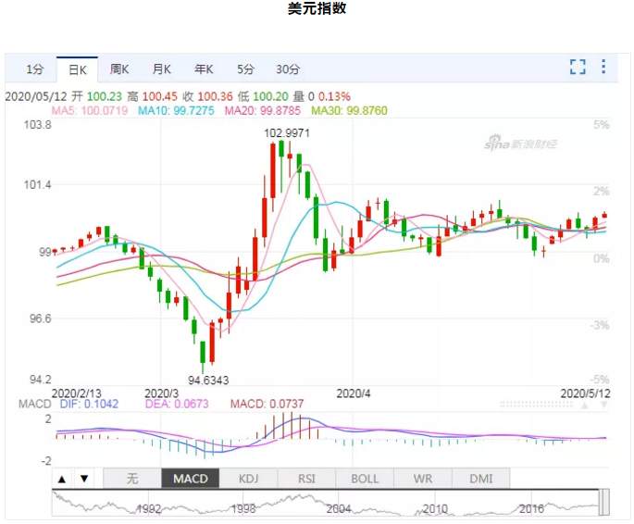Select the MACD indicator button

(x=191, y=479)
